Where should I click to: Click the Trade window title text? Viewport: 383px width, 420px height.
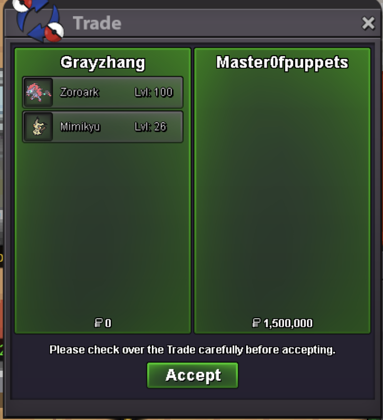tap(97, 23)
